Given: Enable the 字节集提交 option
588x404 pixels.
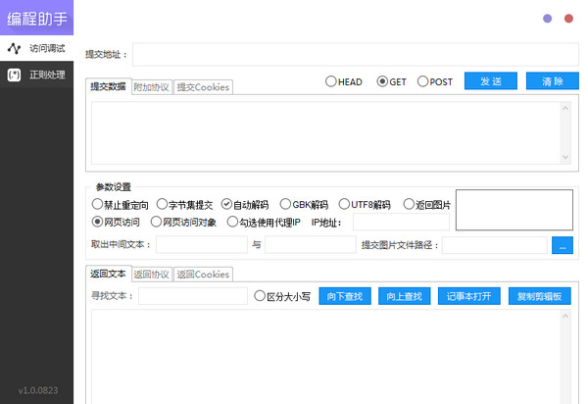Looking at the screenshot, I should click(x=184, y=204).
